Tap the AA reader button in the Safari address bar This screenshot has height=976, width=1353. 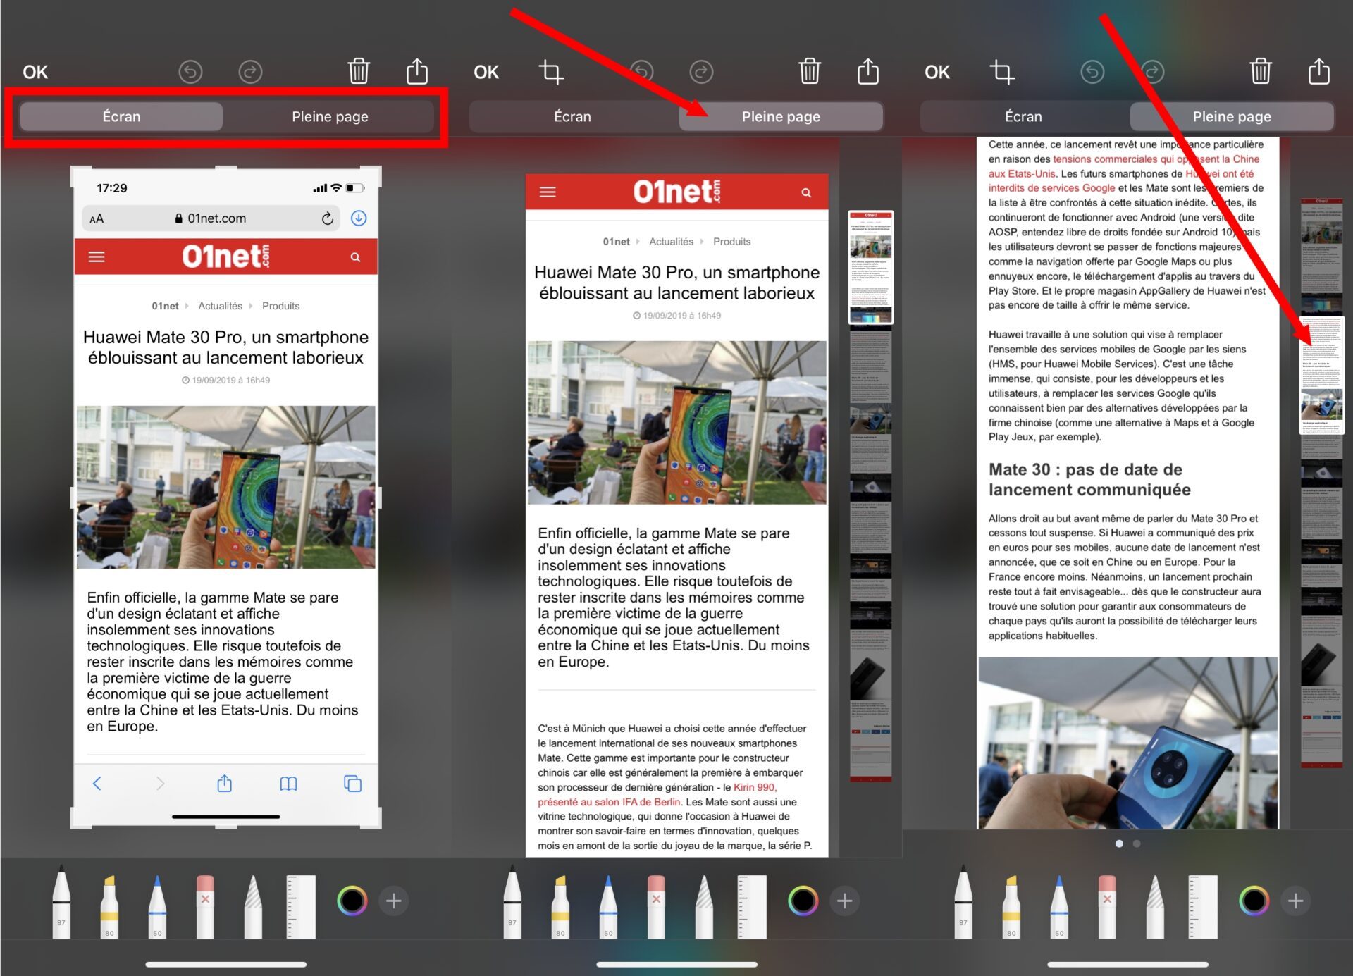point(97,219)
